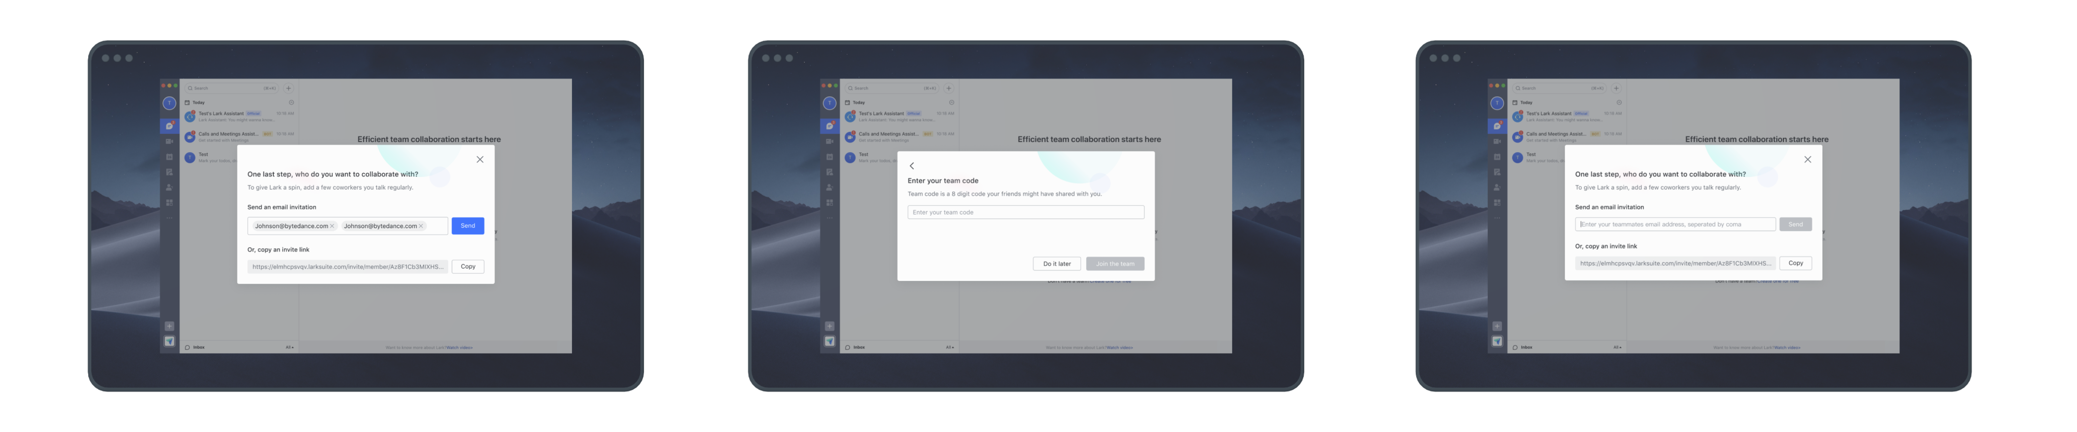Screen dimensions: 2077x432
Task: Open the Messenger sidebar icon in right mockup
Action: pos(1497,126)
